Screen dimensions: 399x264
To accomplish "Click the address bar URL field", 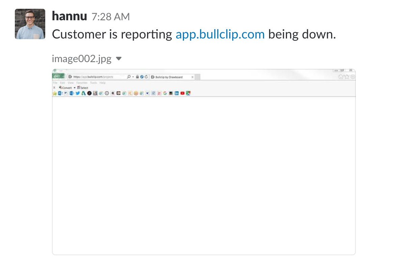I will [x=97, y=77].
